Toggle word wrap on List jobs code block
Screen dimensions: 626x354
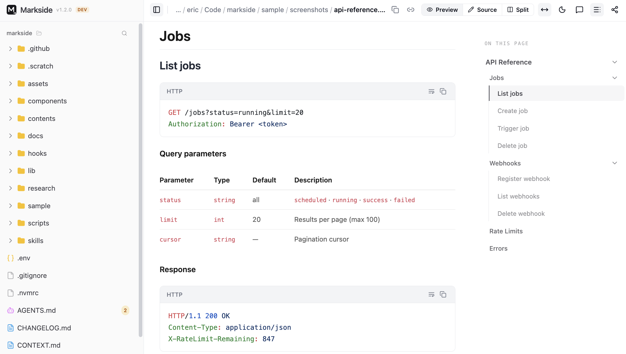[431, 91]
